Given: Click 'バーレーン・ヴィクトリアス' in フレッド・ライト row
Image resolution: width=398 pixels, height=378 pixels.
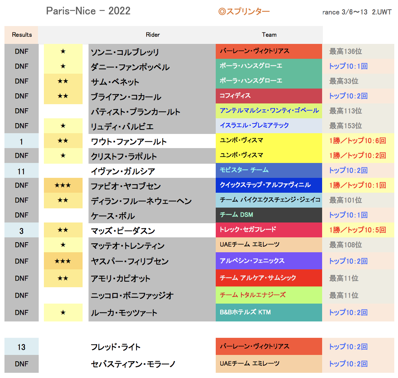Looking at the screenshot, I should tap(269, 346).
